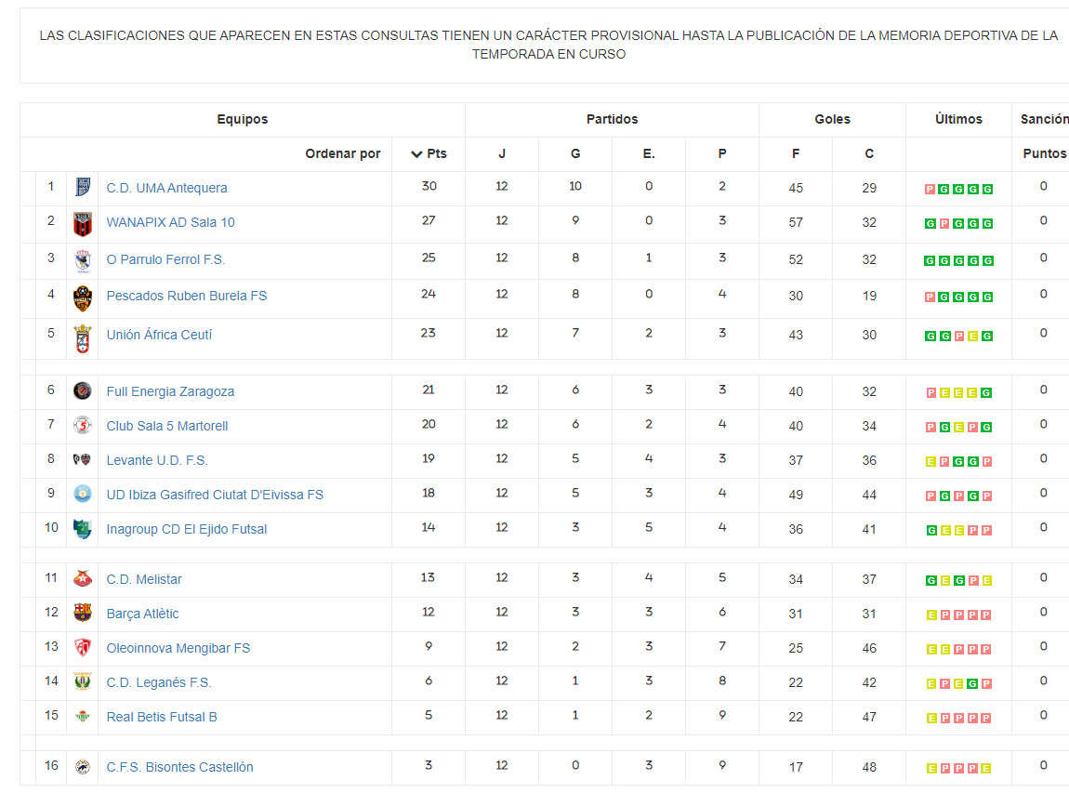Open C.D. Melistar link
1069x793 pixels.
pyautogui.click(x=144, y=579)
